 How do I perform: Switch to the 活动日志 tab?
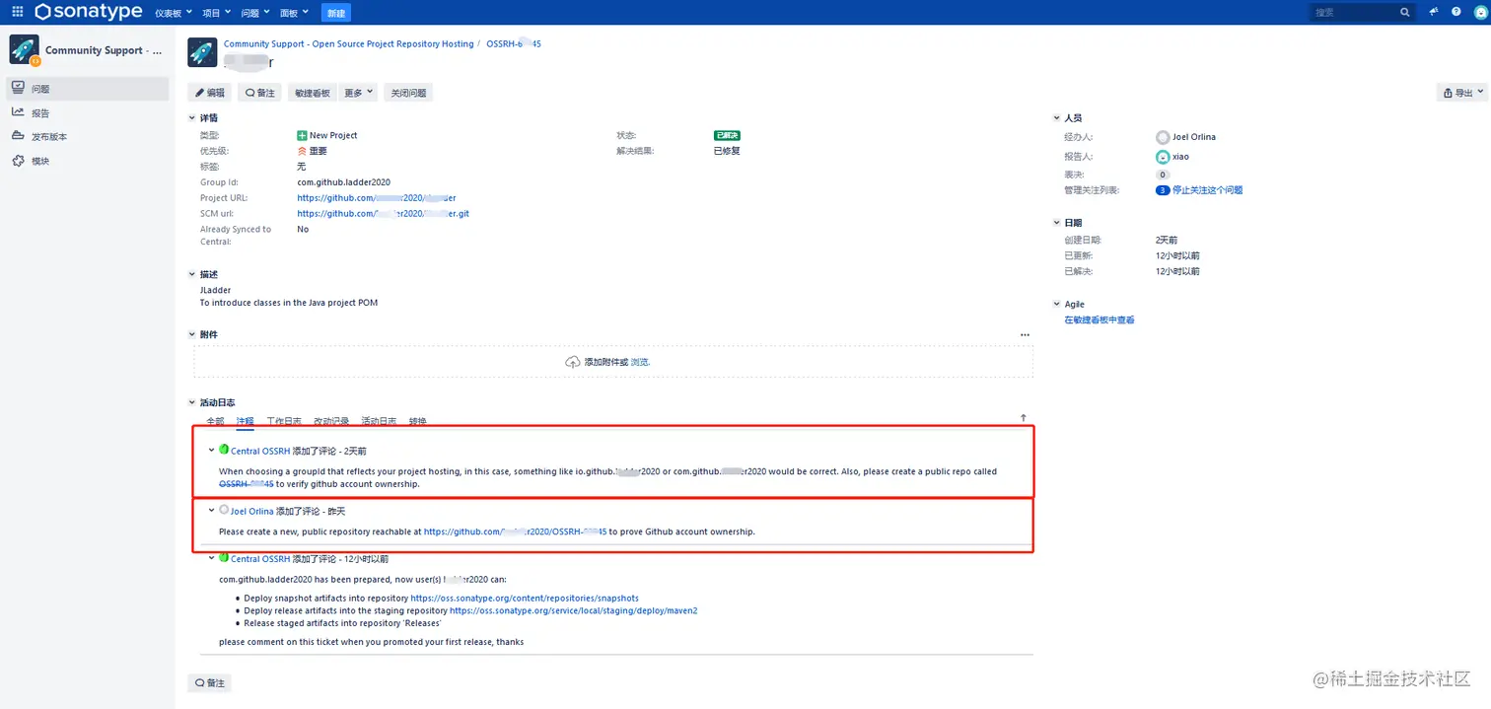pos(379,421)
